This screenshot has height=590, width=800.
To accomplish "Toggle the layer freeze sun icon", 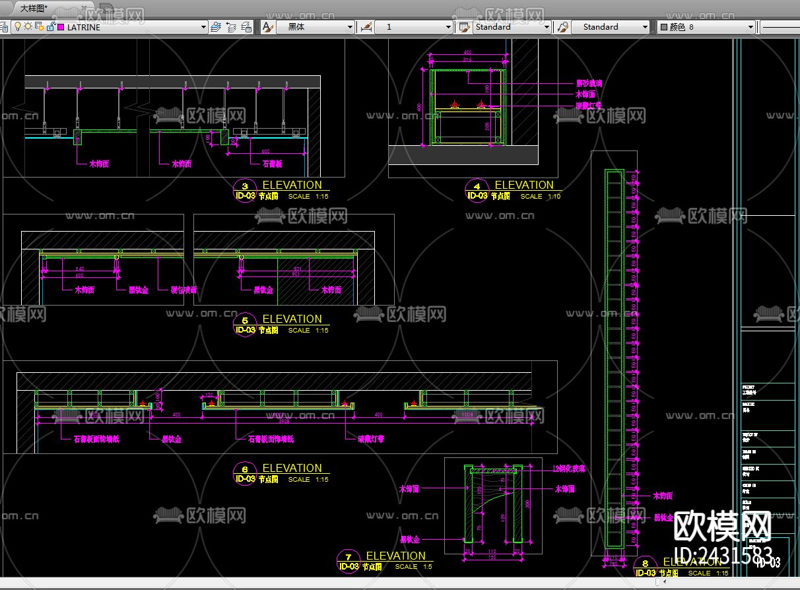I will [28, 27].
